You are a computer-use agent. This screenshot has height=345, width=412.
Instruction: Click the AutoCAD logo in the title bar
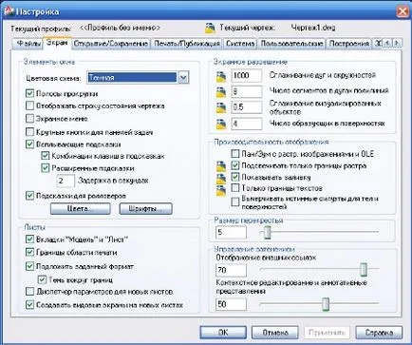point(9,11)
